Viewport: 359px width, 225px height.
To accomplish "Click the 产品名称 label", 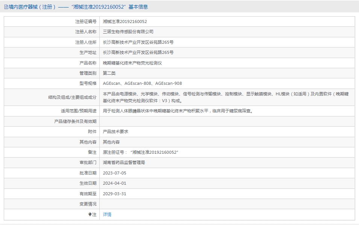I will pos(88,63).
